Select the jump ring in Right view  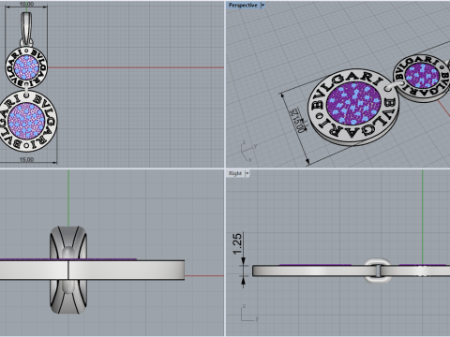click(x=378, y=271)
